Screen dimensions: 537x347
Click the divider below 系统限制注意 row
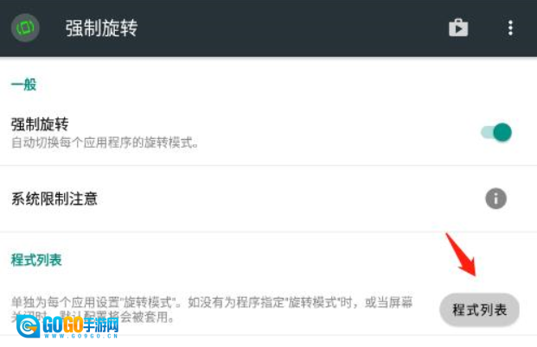pyautogui.click(x=268, y=232)
